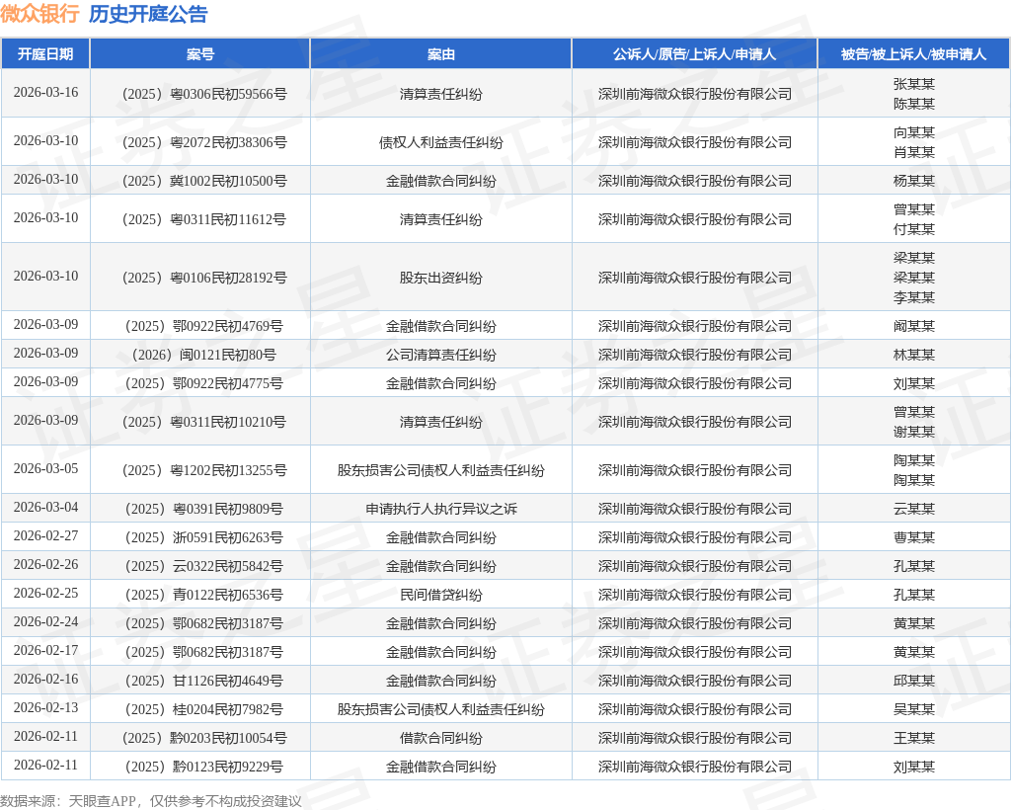
Task: Click defendant name 曹某某
Action: tap(913, 537)
